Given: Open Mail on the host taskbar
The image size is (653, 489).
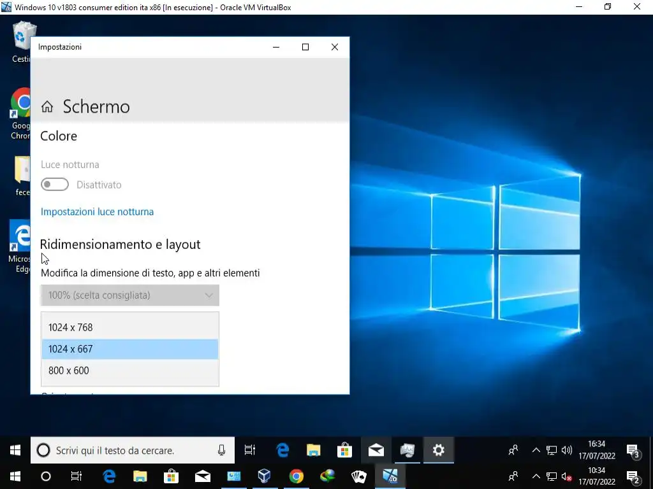Looking at the screenshot, I should [202, 476].
